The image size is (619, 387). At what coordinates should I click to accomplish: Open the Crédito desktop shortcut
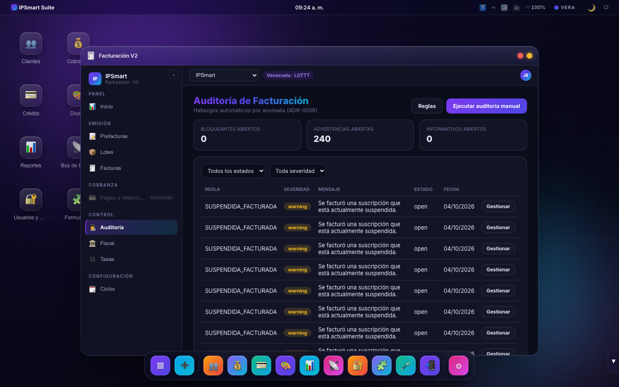tap(31, 101)
